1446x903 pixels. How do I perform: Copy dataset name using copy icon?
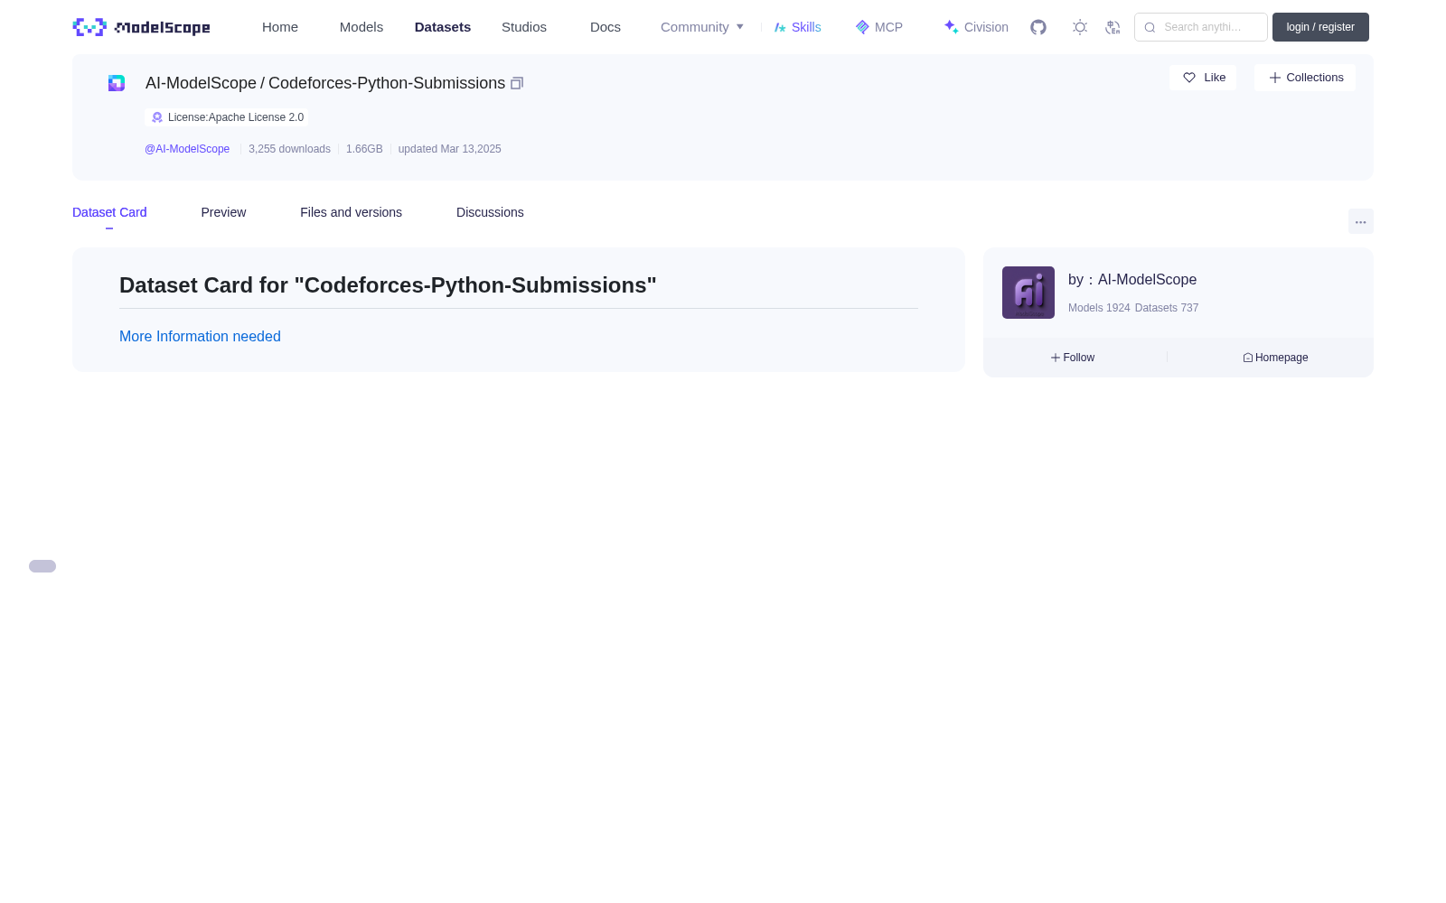click(517, 83)
